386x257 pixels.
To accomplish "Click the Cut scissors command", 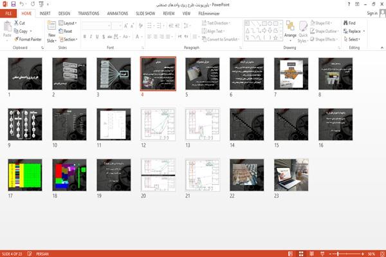I will pos(19,23).
